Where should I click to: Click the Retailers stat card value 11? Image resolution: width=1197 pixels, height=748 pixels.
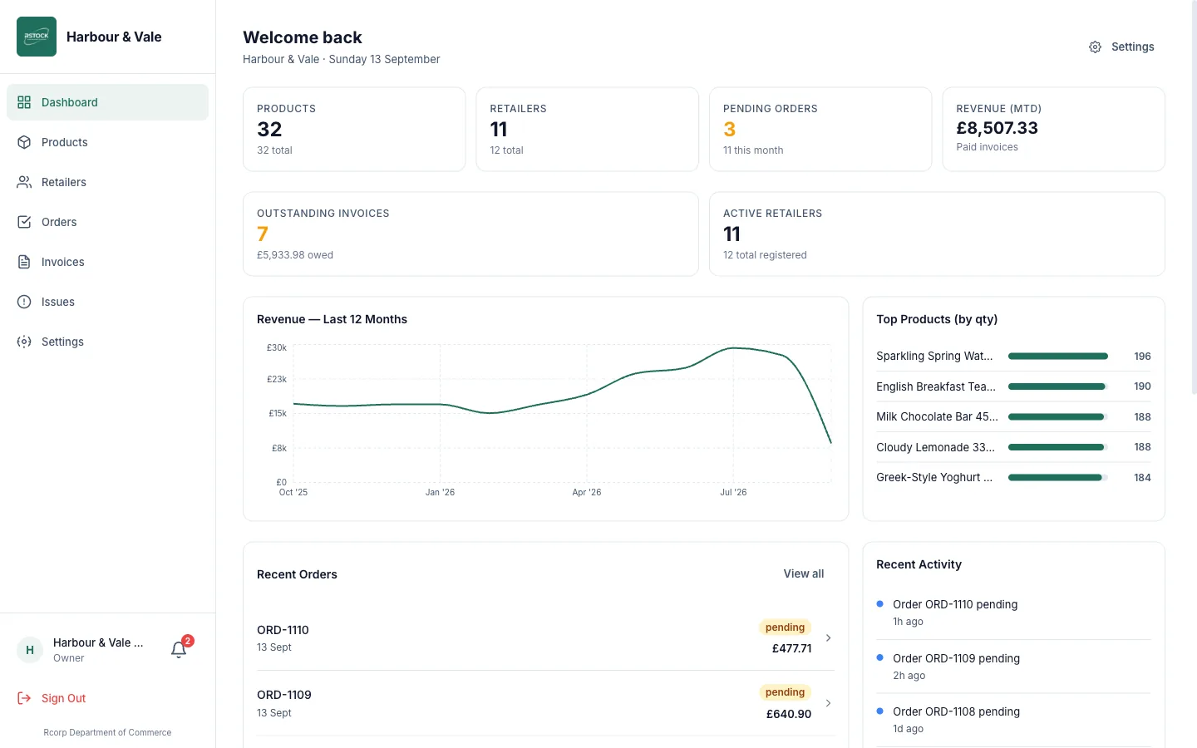pos(499,130)
